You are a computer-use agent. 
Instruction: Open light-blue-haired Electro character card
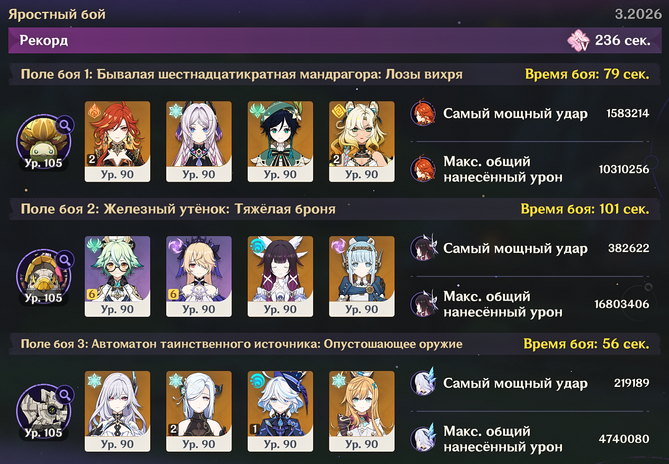(362, 276)
